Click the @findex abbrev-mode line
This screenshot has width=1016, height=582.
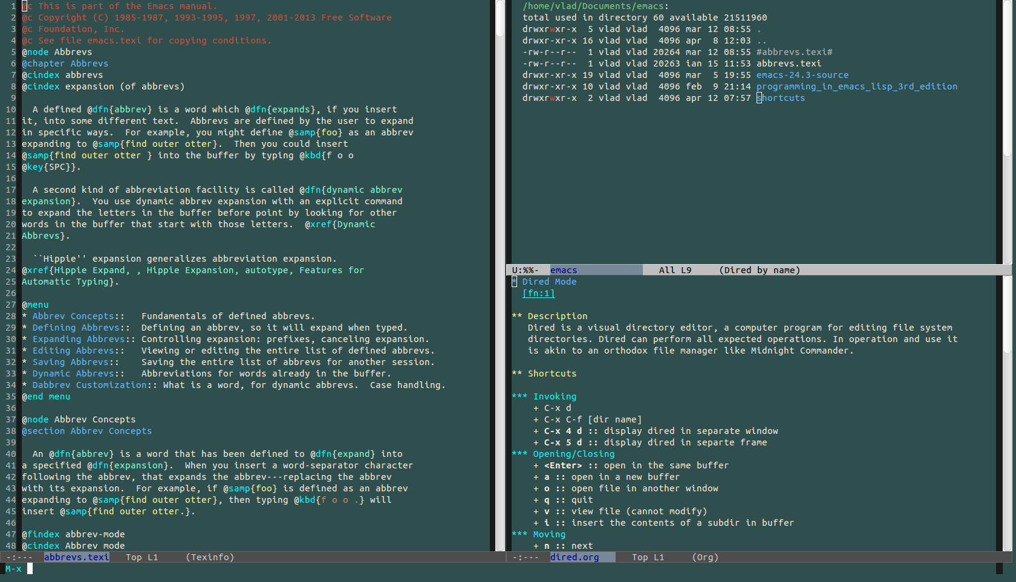point(73,534)
